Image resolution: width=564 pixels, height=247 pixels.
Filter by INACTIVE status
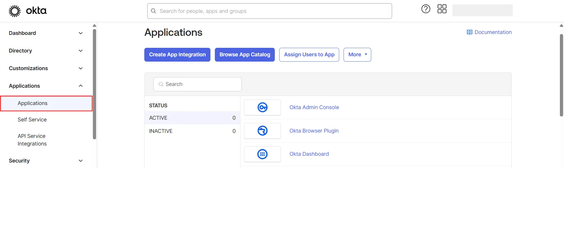(192, 131)
